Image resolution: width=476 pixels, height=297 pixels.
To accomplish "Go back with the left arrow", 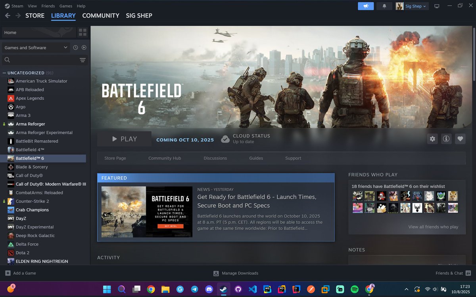I will pos(7,15).
